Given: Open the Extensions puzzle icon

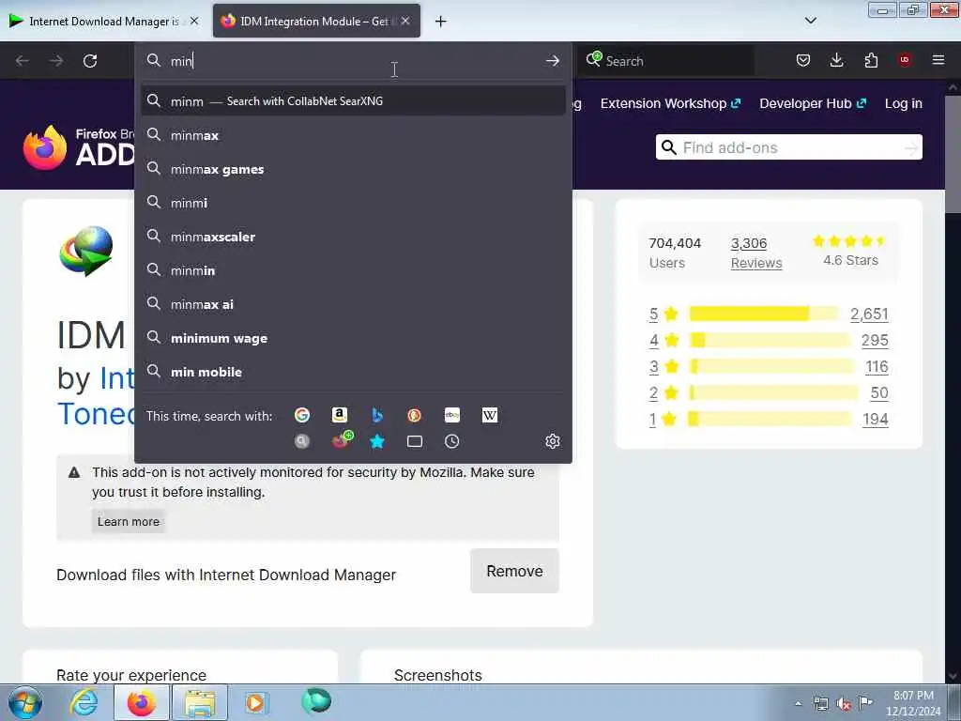Looking at the screenshot, I should [x=871, y=60].
